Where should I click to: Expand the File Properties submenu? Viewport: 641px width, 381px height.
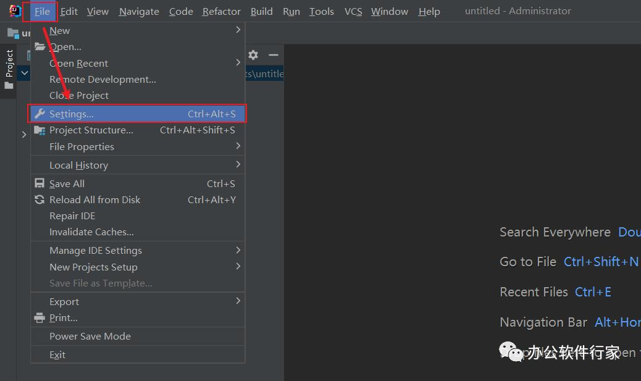(x=138, y=146)
